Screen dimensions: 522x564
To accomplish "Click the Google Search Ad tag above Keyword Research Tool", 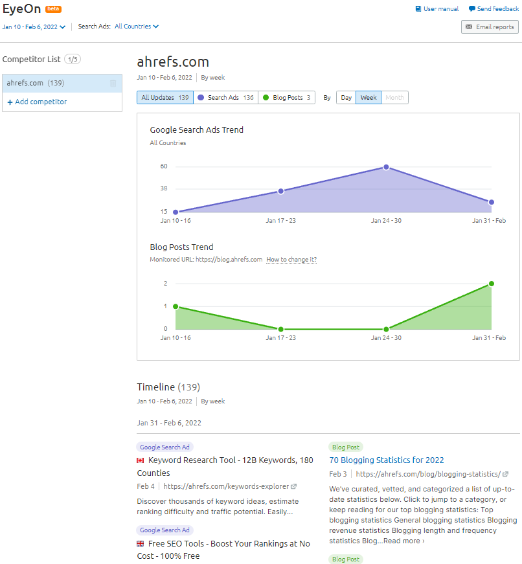I will pos(165,447).
